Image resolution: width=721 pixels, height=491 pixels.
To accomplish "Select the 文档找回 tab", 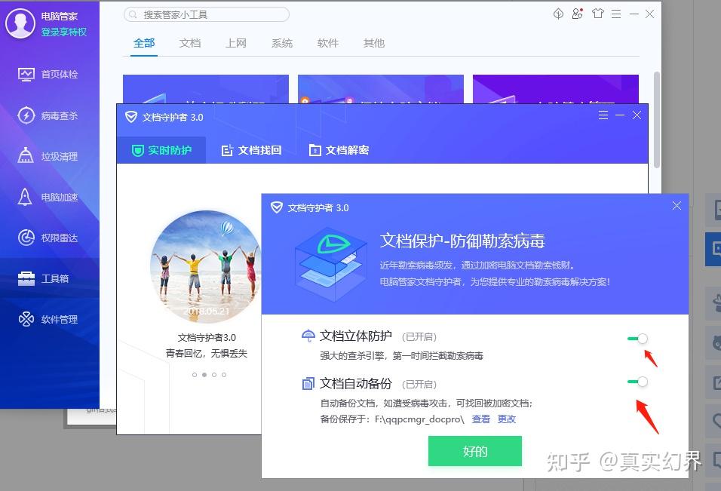I will point(251,150).
